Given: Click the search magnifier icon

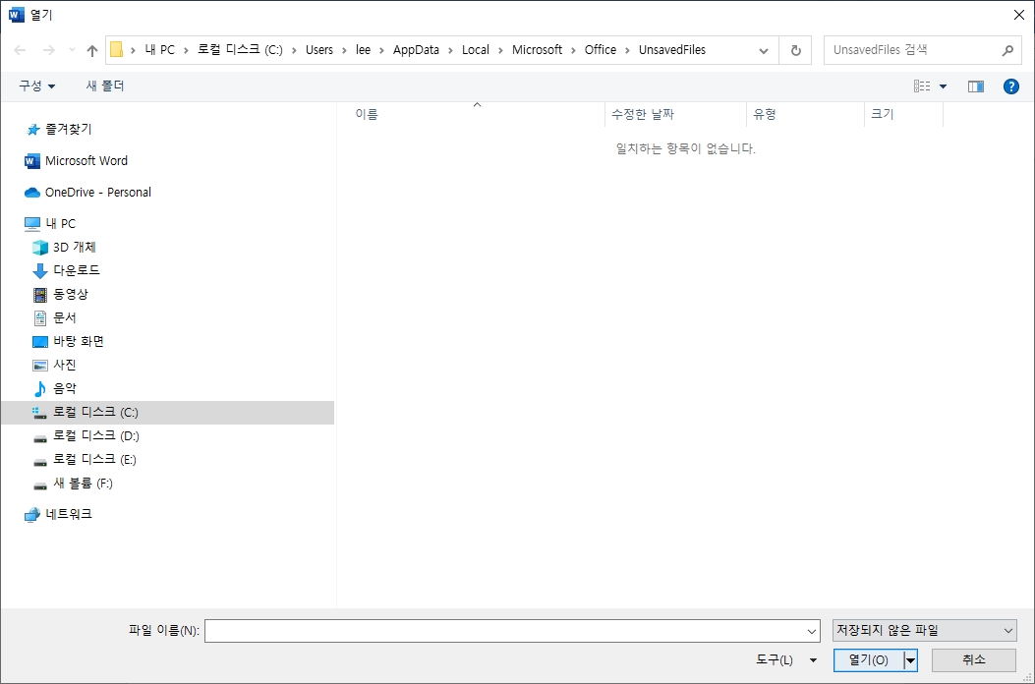Looking at the screenshot, I should click(1007, 50).
